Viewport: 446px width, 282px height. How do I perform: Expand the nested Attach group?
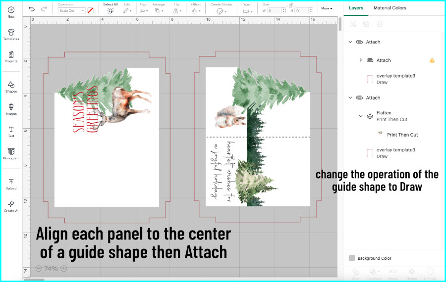(361, 60)
